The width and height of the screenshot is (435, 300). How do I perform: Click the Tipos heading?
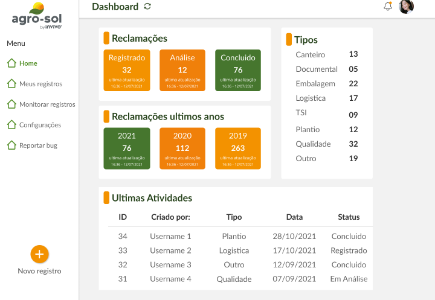point(306,40)
